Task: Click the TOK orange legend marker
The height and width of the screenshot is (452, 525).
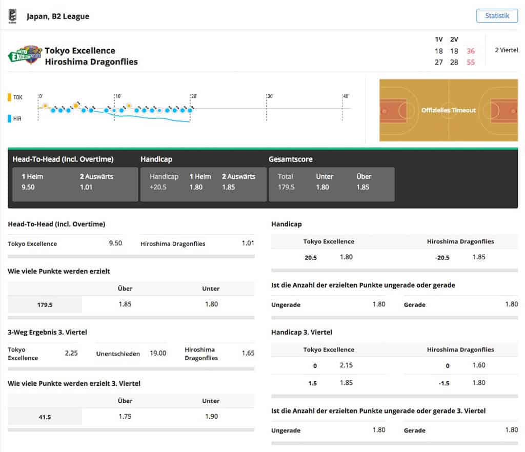Action: tap(9, 97)
